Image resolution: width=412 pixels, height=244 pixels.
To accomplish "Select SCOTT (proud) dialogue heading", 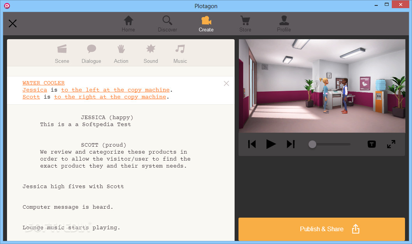I will pyautogui.click(x=103, y=145).
